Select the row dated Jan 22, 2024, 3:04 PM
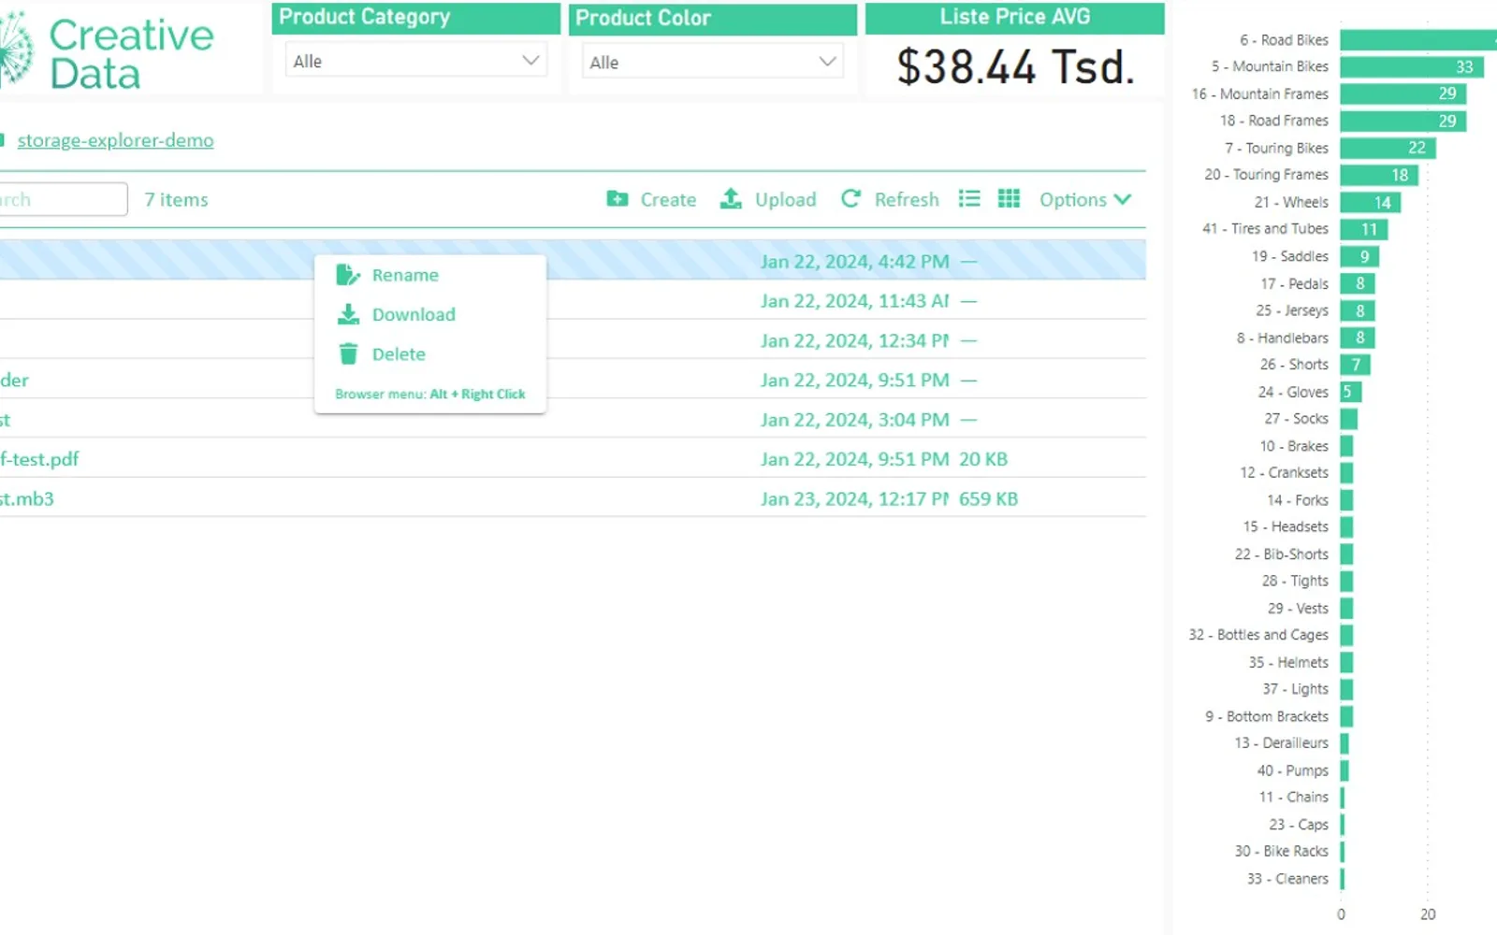The height and width of the screenshot is (935, 1497). tap(573, 420)
